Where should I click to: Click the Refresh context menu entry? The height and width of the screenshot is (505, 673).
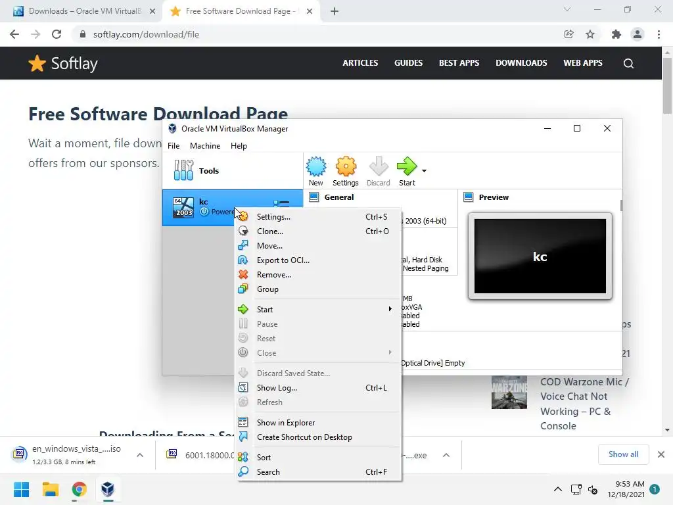tap(319, 402)
